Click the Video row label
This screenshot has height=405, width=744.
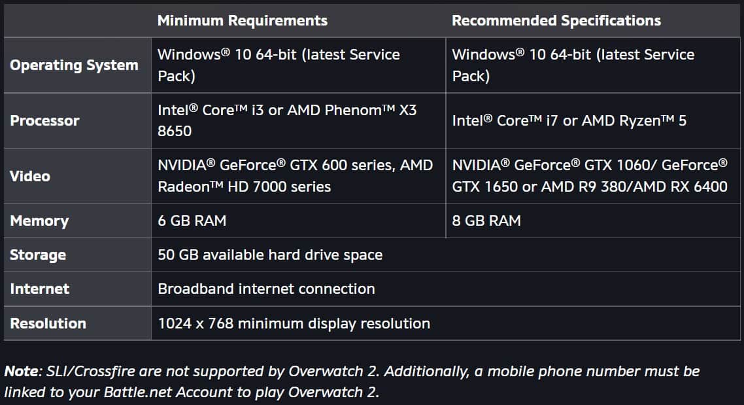[x=30, y=176]
